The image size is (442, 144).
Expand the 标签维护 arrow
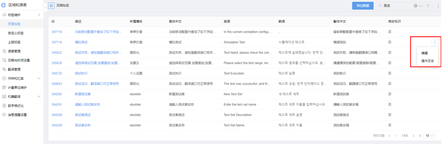tap(39, 15)
